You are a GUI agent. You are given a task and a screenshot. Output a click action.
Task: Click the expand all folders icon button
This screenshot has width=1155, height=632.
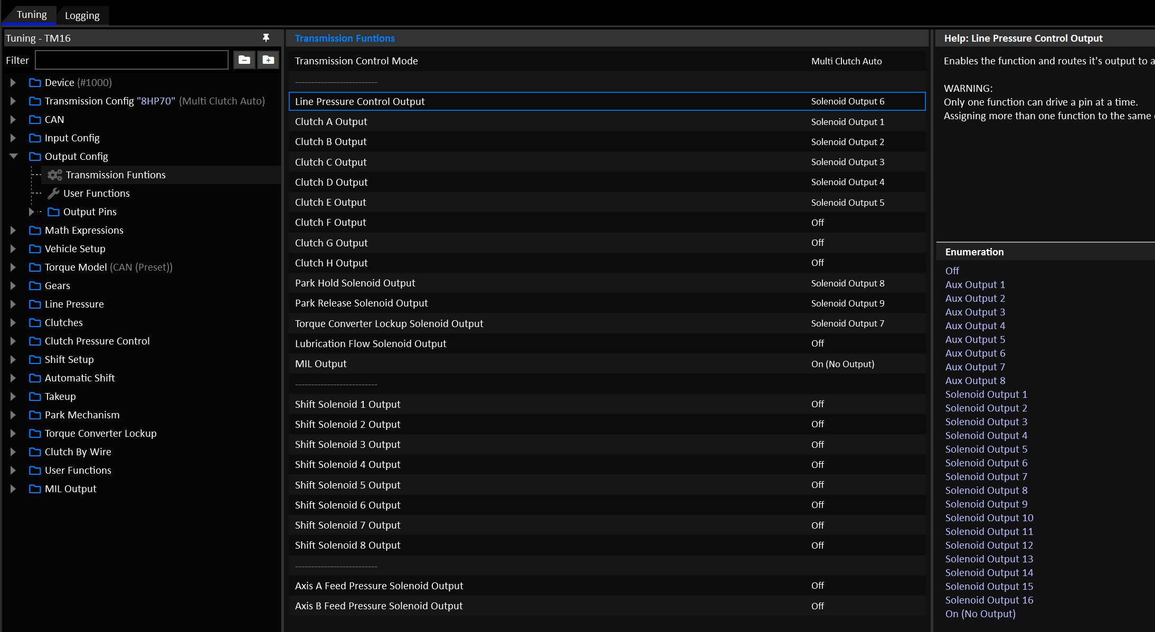268,60
